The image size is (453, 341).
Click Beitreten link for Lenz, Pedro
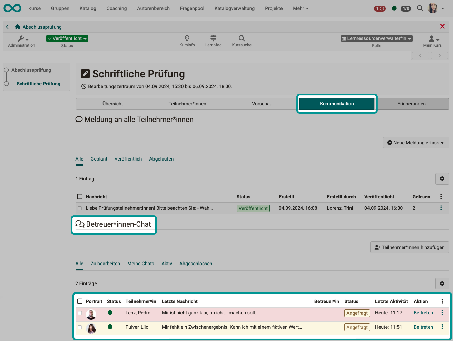pos(423,313)
